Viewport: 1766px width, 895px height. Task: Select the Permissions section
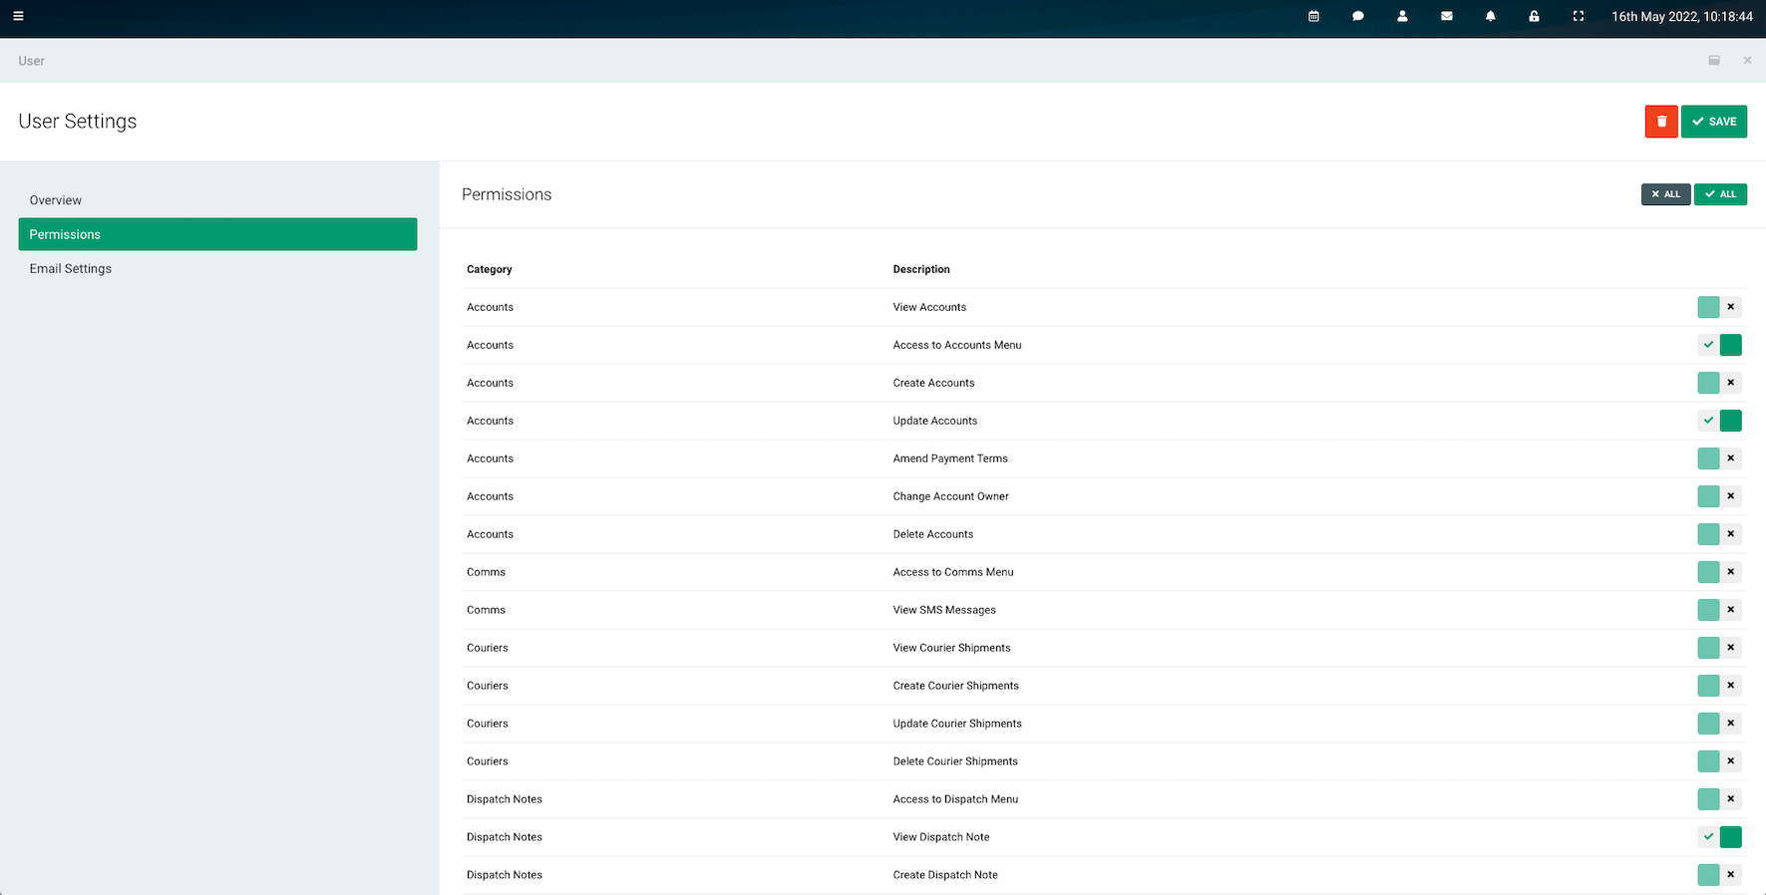point(217,234)
